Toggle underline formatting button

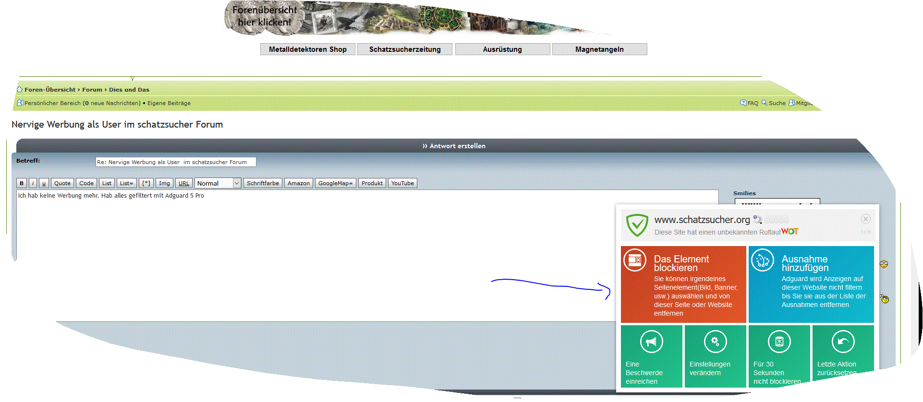pyautogui.click(x=44, y=183)
